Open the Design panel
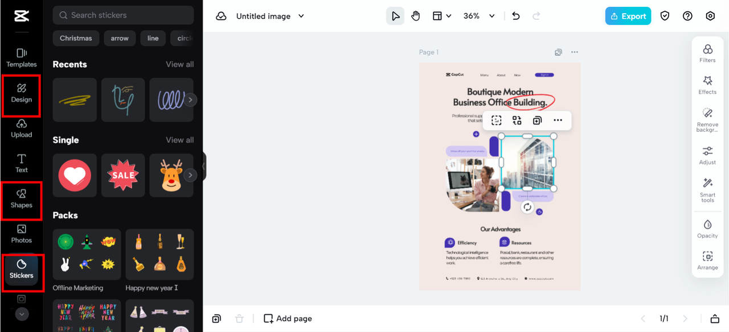 (22, 93)
